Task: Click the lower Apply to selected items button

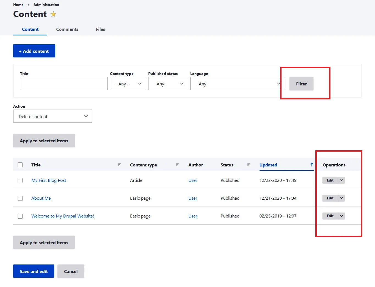Action: [44, 243]
